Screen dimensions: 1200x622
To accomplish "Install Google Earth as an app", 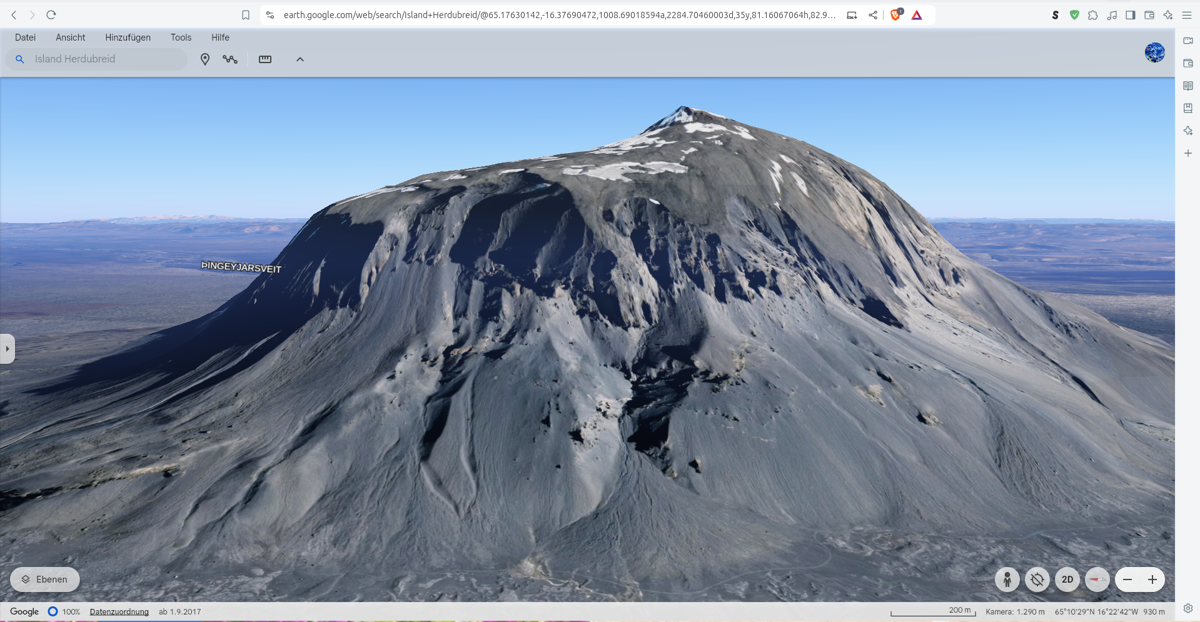I will pos(852,15).
